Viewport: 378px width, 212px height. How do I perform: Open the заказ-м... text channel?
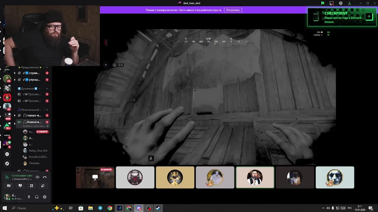tap(33, 115)
